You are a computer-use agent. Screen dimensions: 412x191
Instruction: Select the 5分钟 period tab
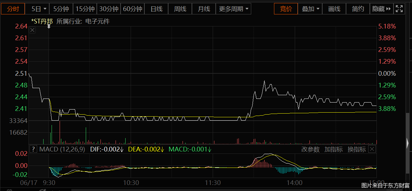coord(62,9)
